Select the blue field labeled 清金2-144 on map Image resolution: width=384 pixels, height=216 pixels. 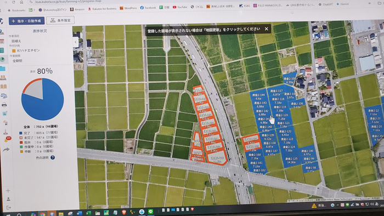pyautogui.click(x=258, y=96)
